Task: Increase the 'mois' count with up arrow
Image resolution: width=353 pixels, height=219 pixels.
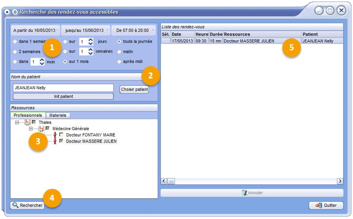Action: click(42, 60)
